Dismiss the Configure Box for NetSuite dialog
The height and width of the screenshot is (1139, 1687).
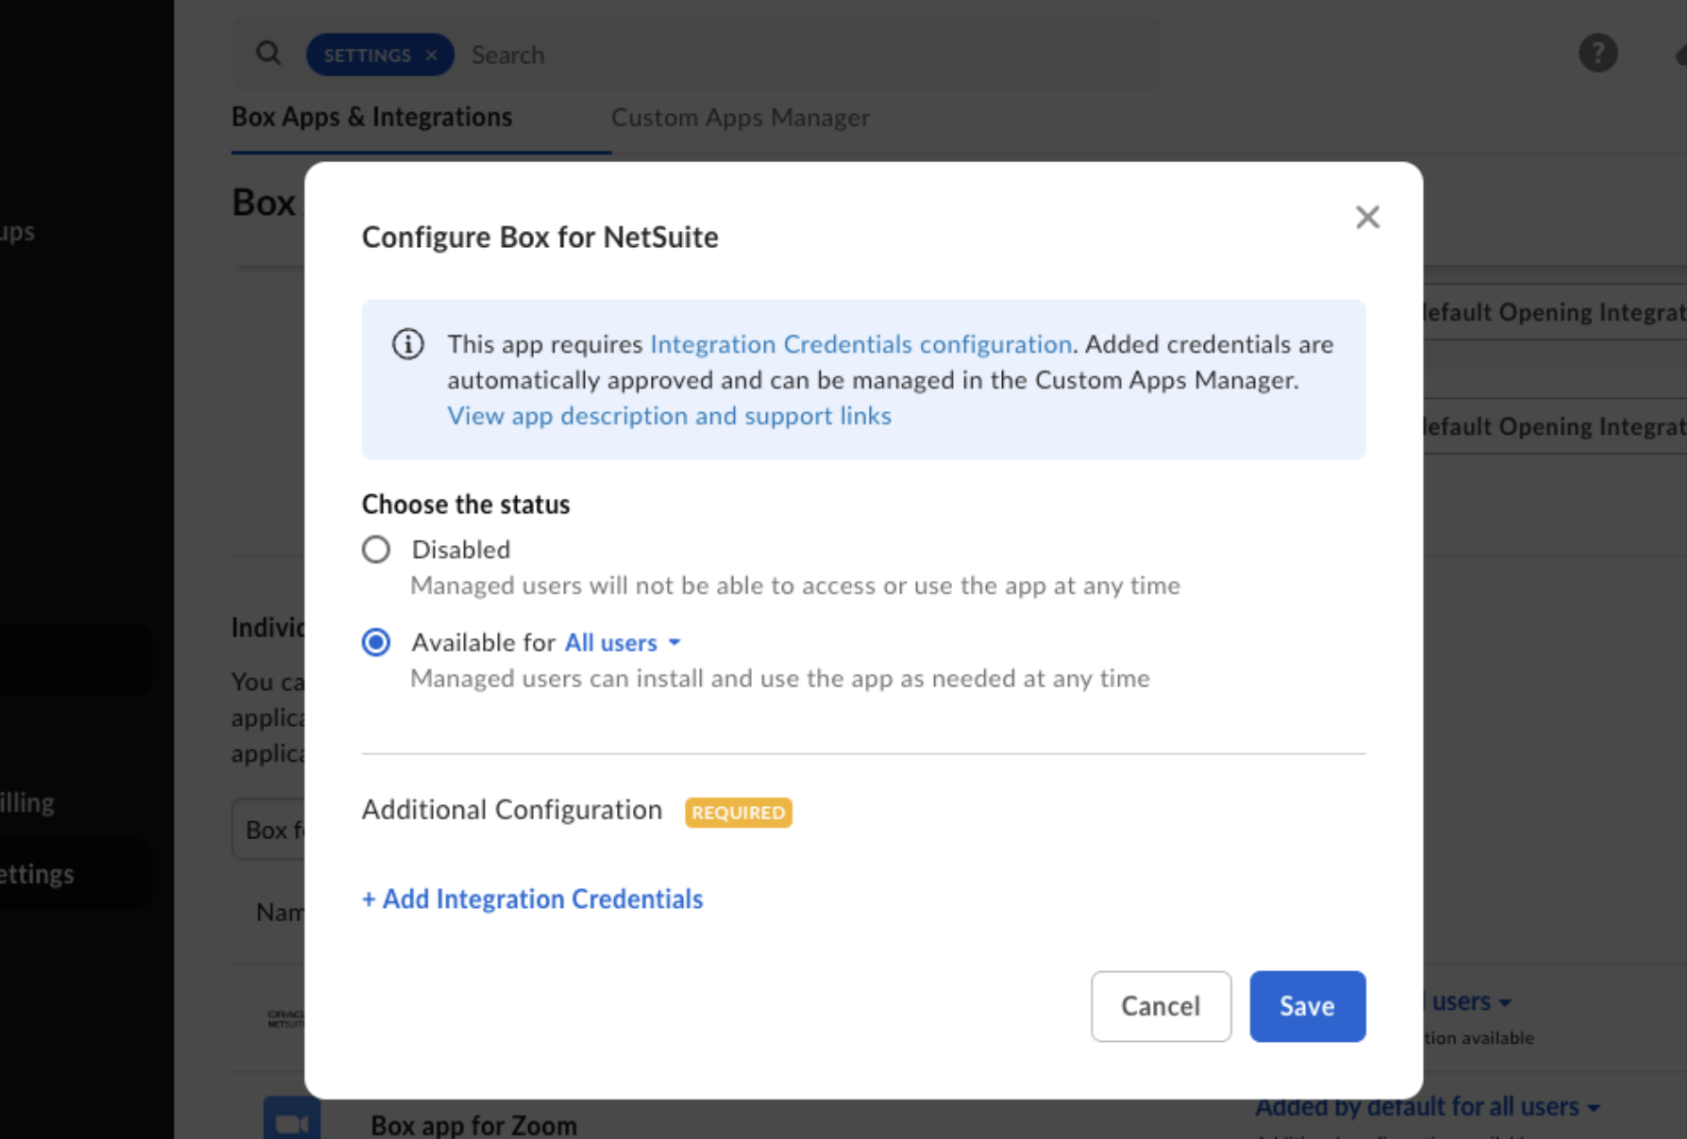tap(1367, 216)
